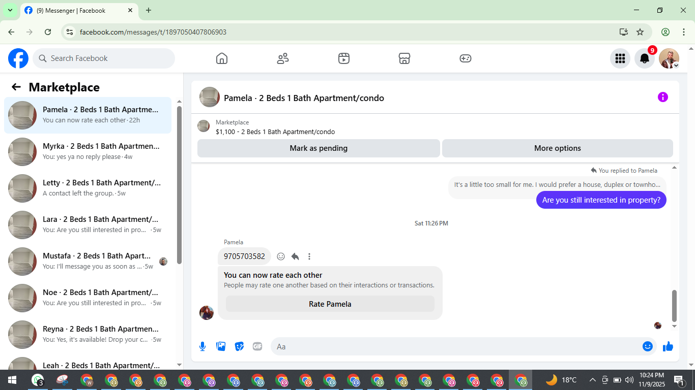Open the notifications bell
695x390 pixels.
pos(645,58)
